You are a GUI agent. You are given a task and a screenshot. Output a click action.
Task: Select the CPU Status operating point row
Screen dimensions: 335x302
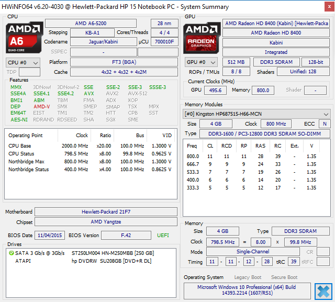(90, 154)
